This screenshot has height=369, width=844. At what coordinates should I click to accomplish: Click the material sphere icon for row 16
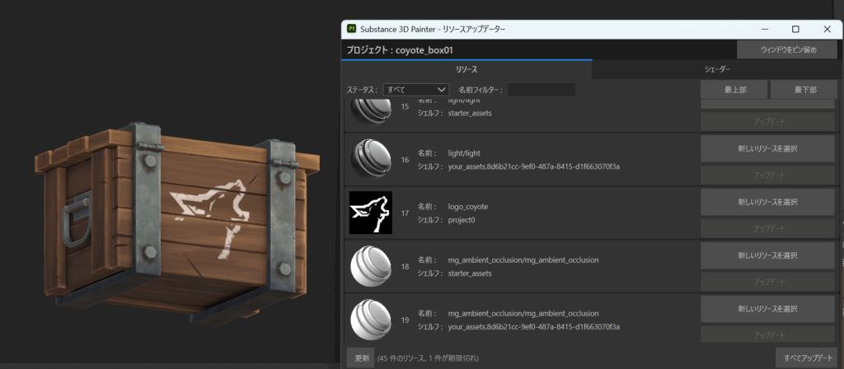(370, 159)
